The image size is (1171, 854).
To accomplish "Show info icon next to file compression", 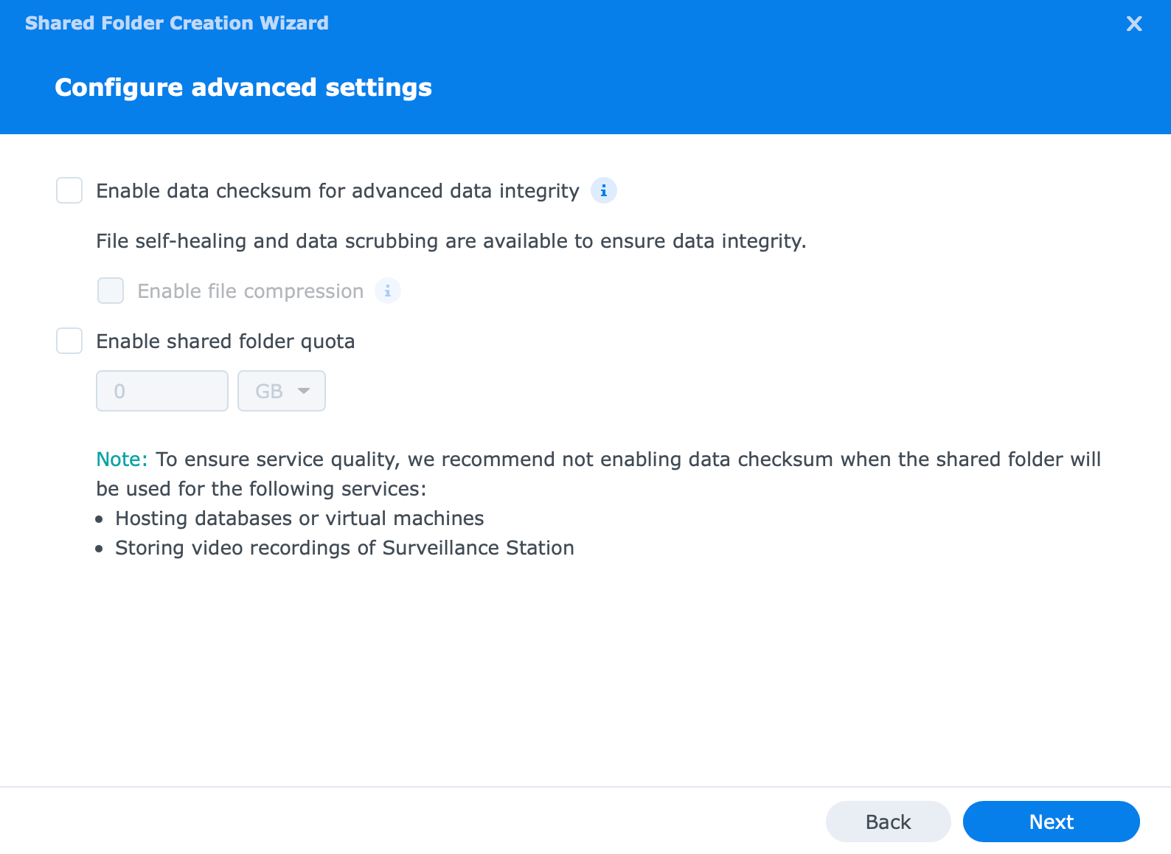I will pos(388,291).
